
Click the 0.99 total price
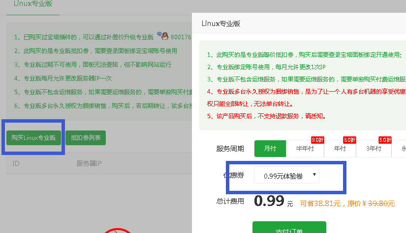[269, 201]
